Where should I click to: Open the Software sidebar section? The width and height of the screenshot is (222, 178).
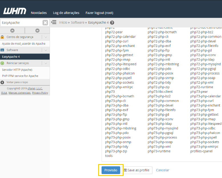(x=12, y=50)
